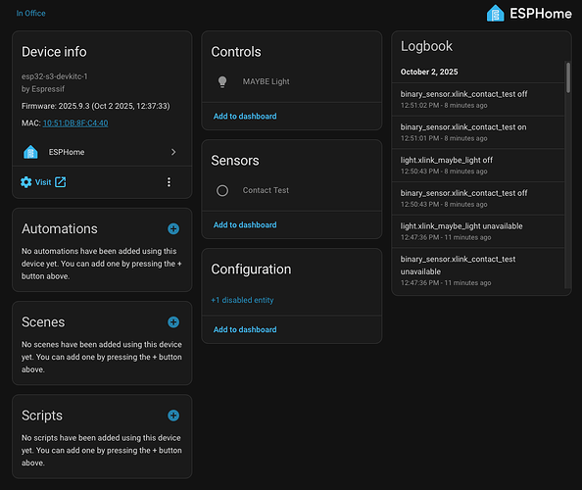Click the Scripts heading

pyautogui.click(x=42, y=416)
